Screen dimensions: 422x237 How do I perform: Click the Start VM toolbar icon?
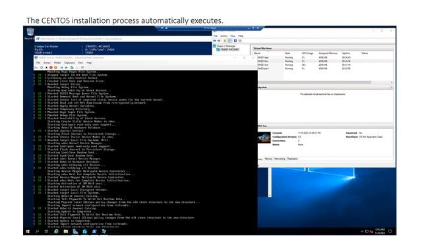(x=42, y=67)
